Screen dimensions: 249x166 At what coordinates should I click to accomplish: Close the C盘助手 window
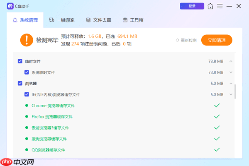point(239,6)
